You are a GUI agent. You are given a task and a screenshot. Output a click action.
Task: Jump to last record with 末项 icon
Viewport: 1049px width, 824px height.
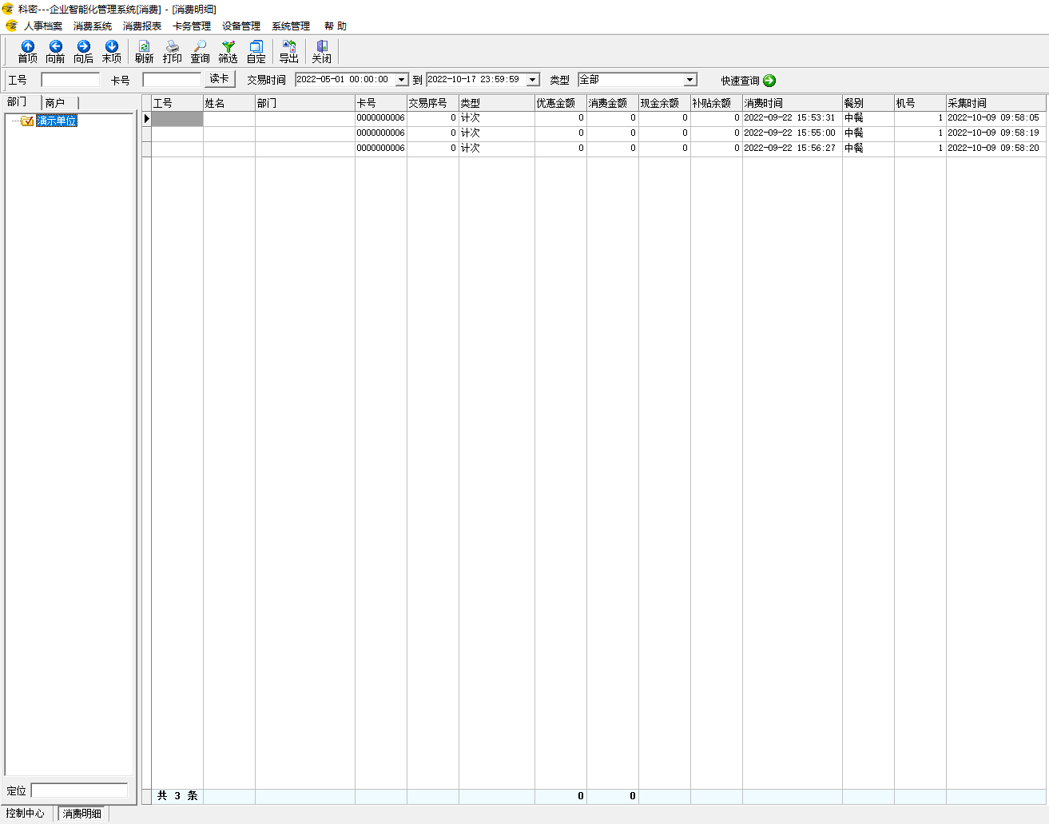[x=112, y=52]
